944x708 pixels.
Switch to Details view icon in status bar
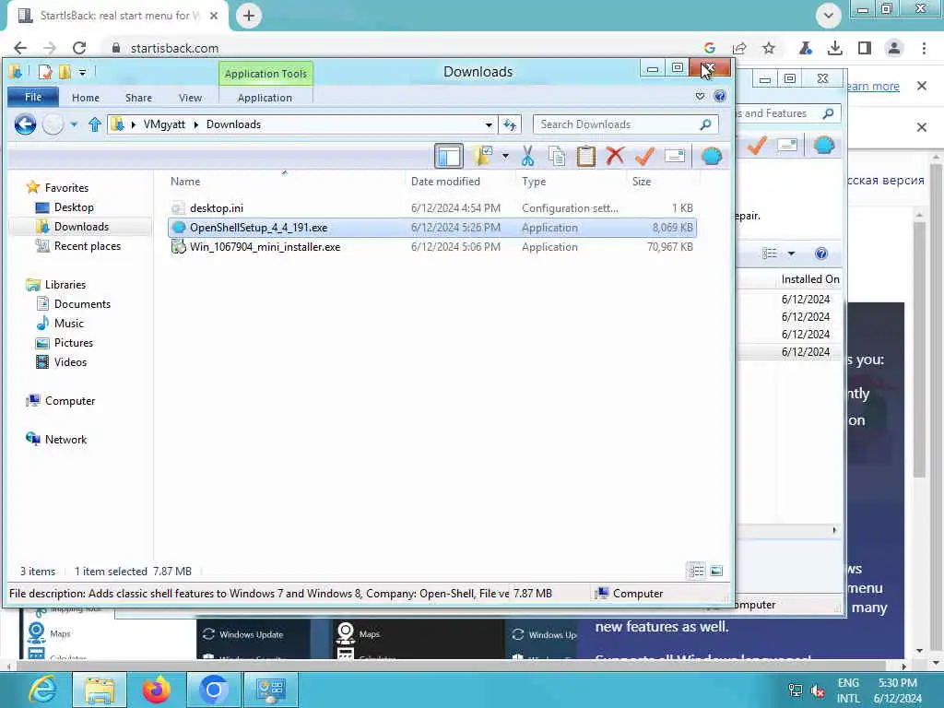point(697,571)
